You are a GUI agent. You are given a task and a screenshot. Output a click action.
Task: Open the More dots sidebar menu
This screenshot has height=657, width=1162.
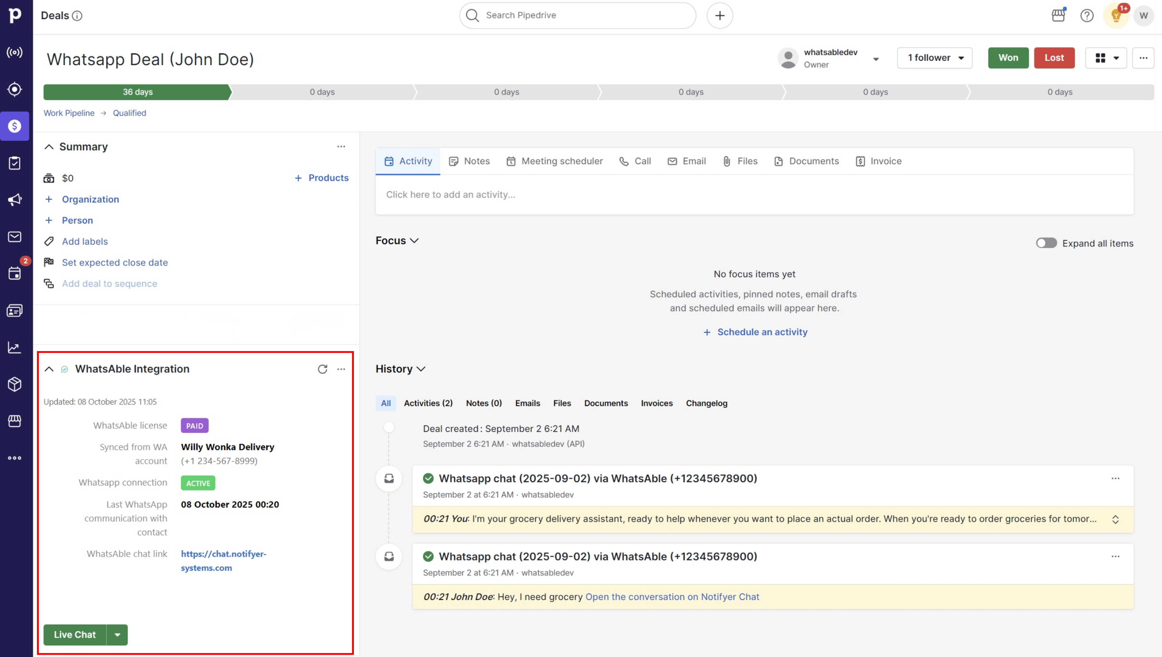pyautogui.click(x=15, y=458)
